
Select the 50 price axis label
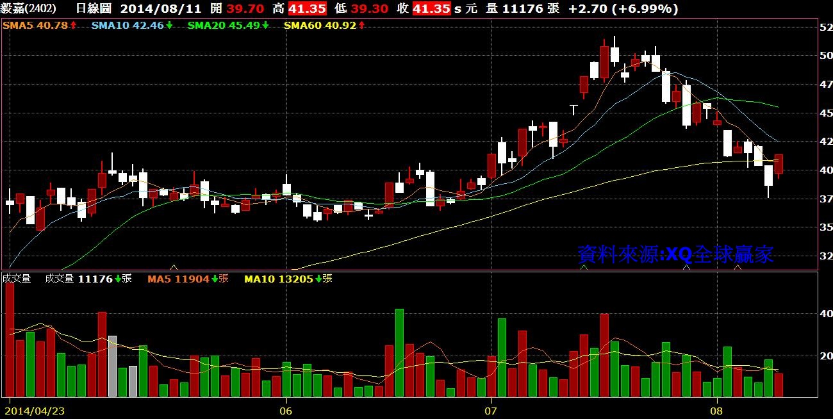826,56
